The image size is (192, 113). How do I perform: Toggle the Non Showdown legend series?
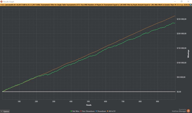coord(87,111)
